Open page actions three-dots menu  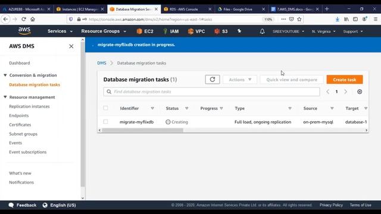[x=283, y=19]
